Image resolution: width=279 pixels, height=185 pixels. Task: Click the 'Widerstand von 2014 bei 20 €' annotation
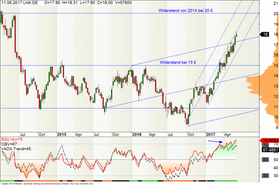(x=186, y=11)
